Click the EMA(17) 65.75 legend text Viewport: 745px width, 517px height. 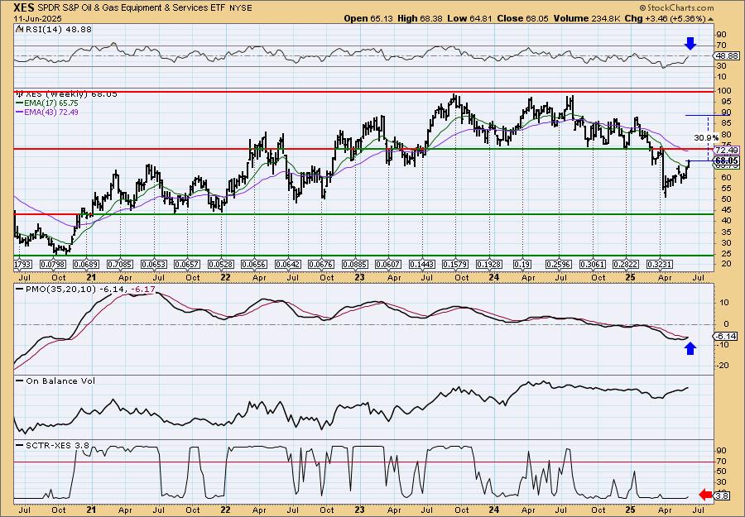pyautogui.click(x=52, y=103)
